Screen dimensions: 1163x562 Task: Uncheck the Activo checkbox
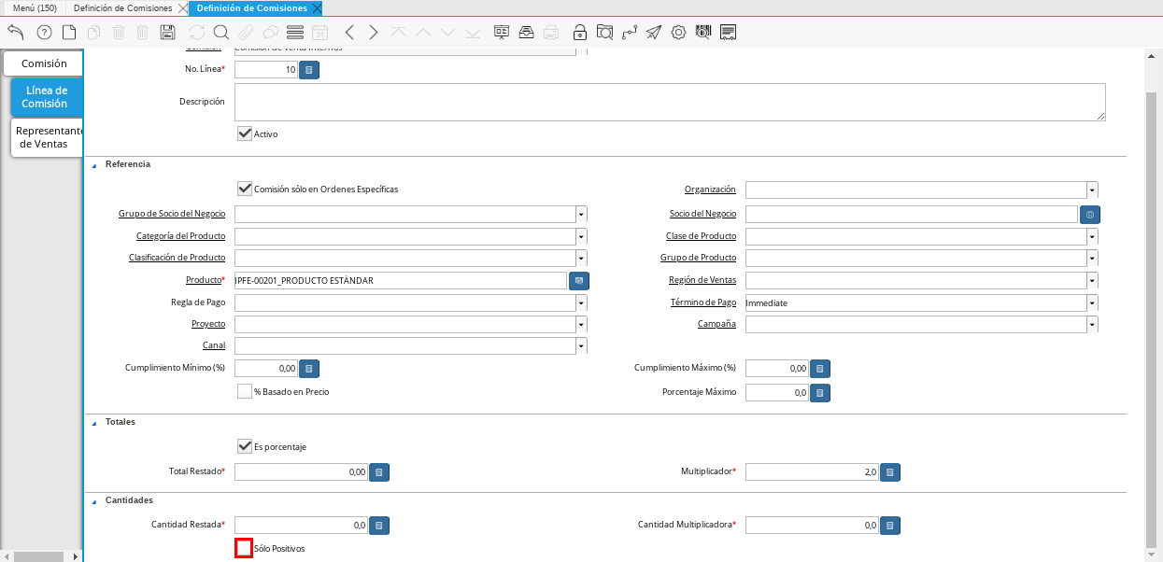(245, 133)
